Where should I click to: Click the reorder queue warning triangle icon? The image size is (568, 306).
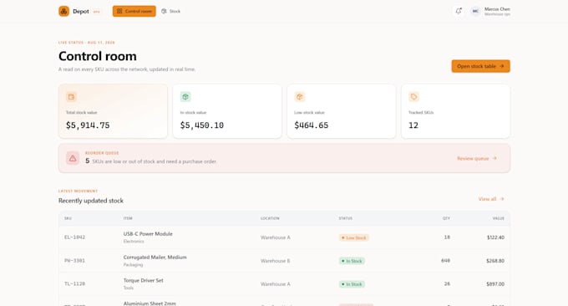73,158
